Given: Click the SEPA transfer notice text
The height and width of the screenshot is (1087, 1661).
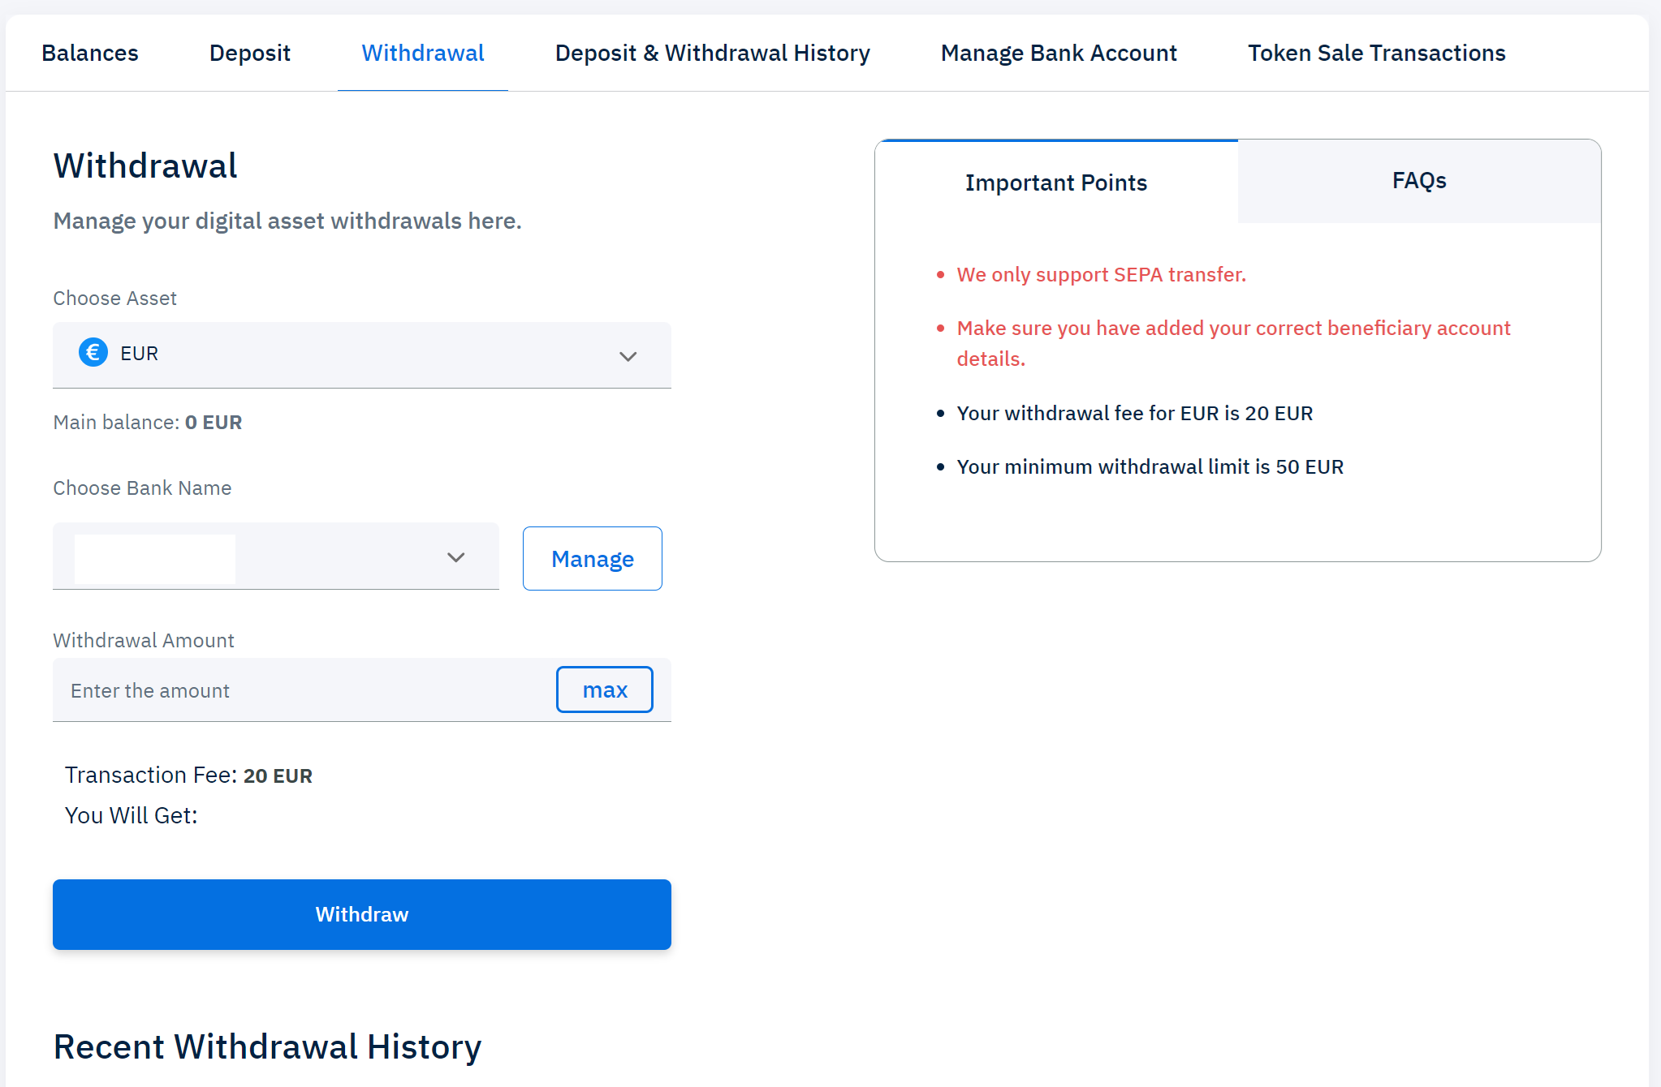Looking at the screenshot, I should (x=1101, y=275).
